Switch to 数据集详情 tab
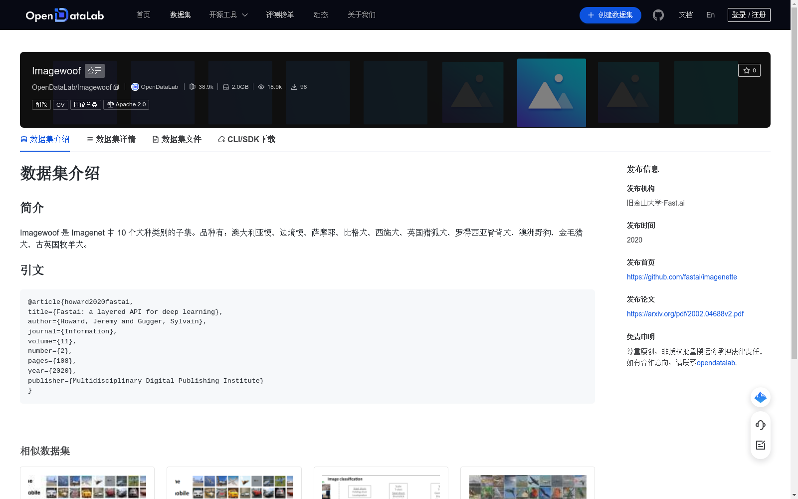This screenshot has width=798, height=499. point(111,139)
